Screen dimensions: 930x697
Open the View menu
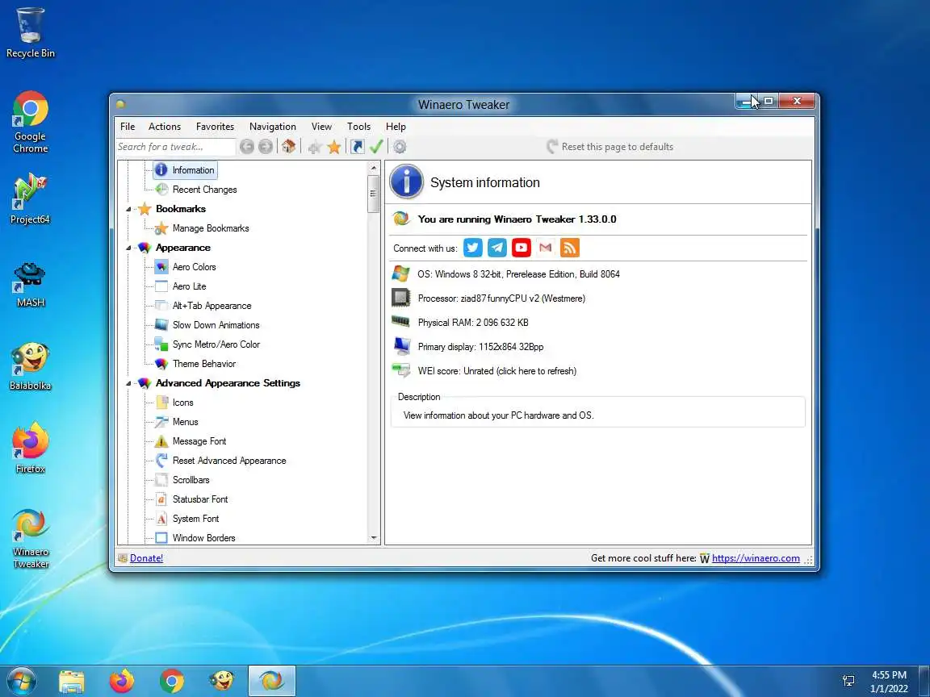pyautogui.click(x=321, y=126)
